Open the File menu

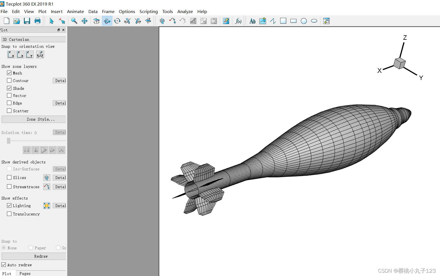pos(4,11)
